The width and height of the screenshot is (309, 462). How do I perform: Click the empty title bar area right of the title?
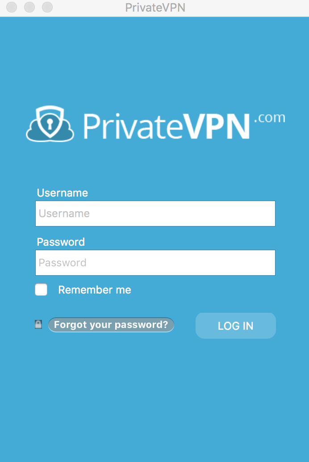coord(247,8)
